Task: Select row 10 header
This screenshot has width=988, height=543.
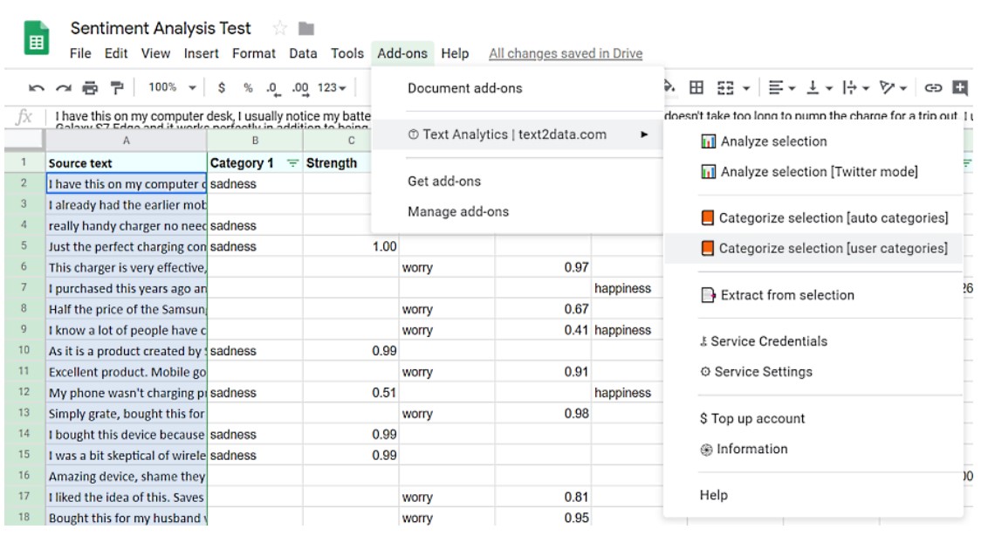Action: (x=24, y=350)
